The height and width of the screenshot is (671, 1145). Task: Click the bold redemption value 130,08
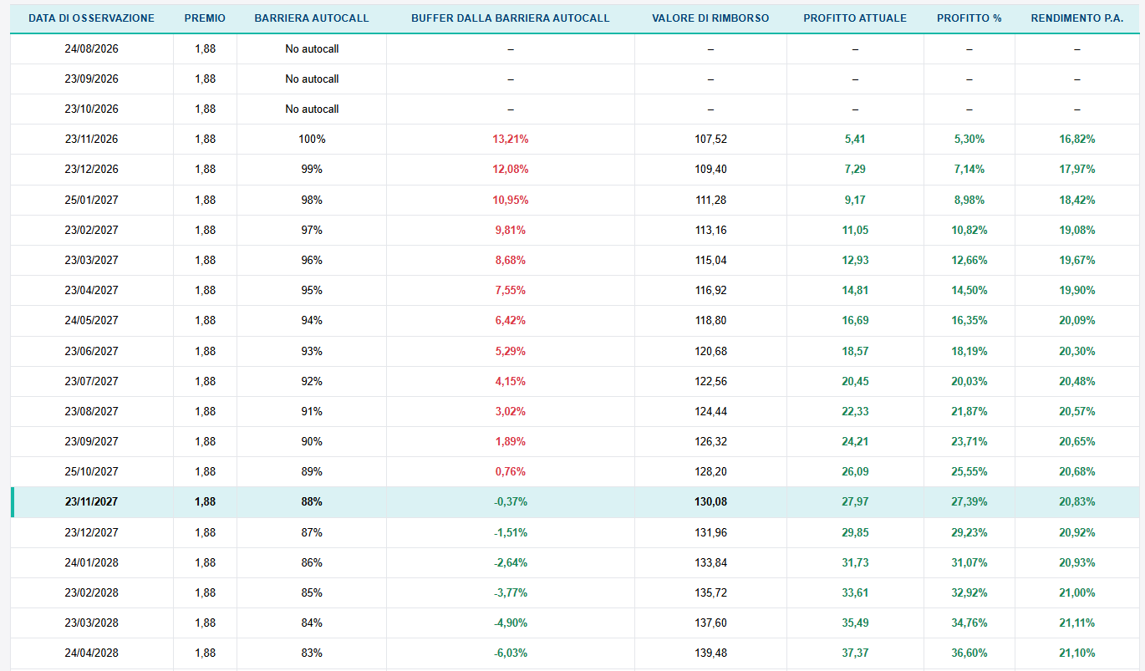710,501
